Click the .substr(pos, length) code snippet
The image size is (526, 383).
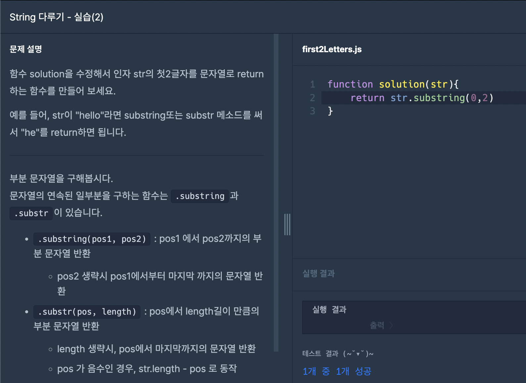tap(87, 312)
